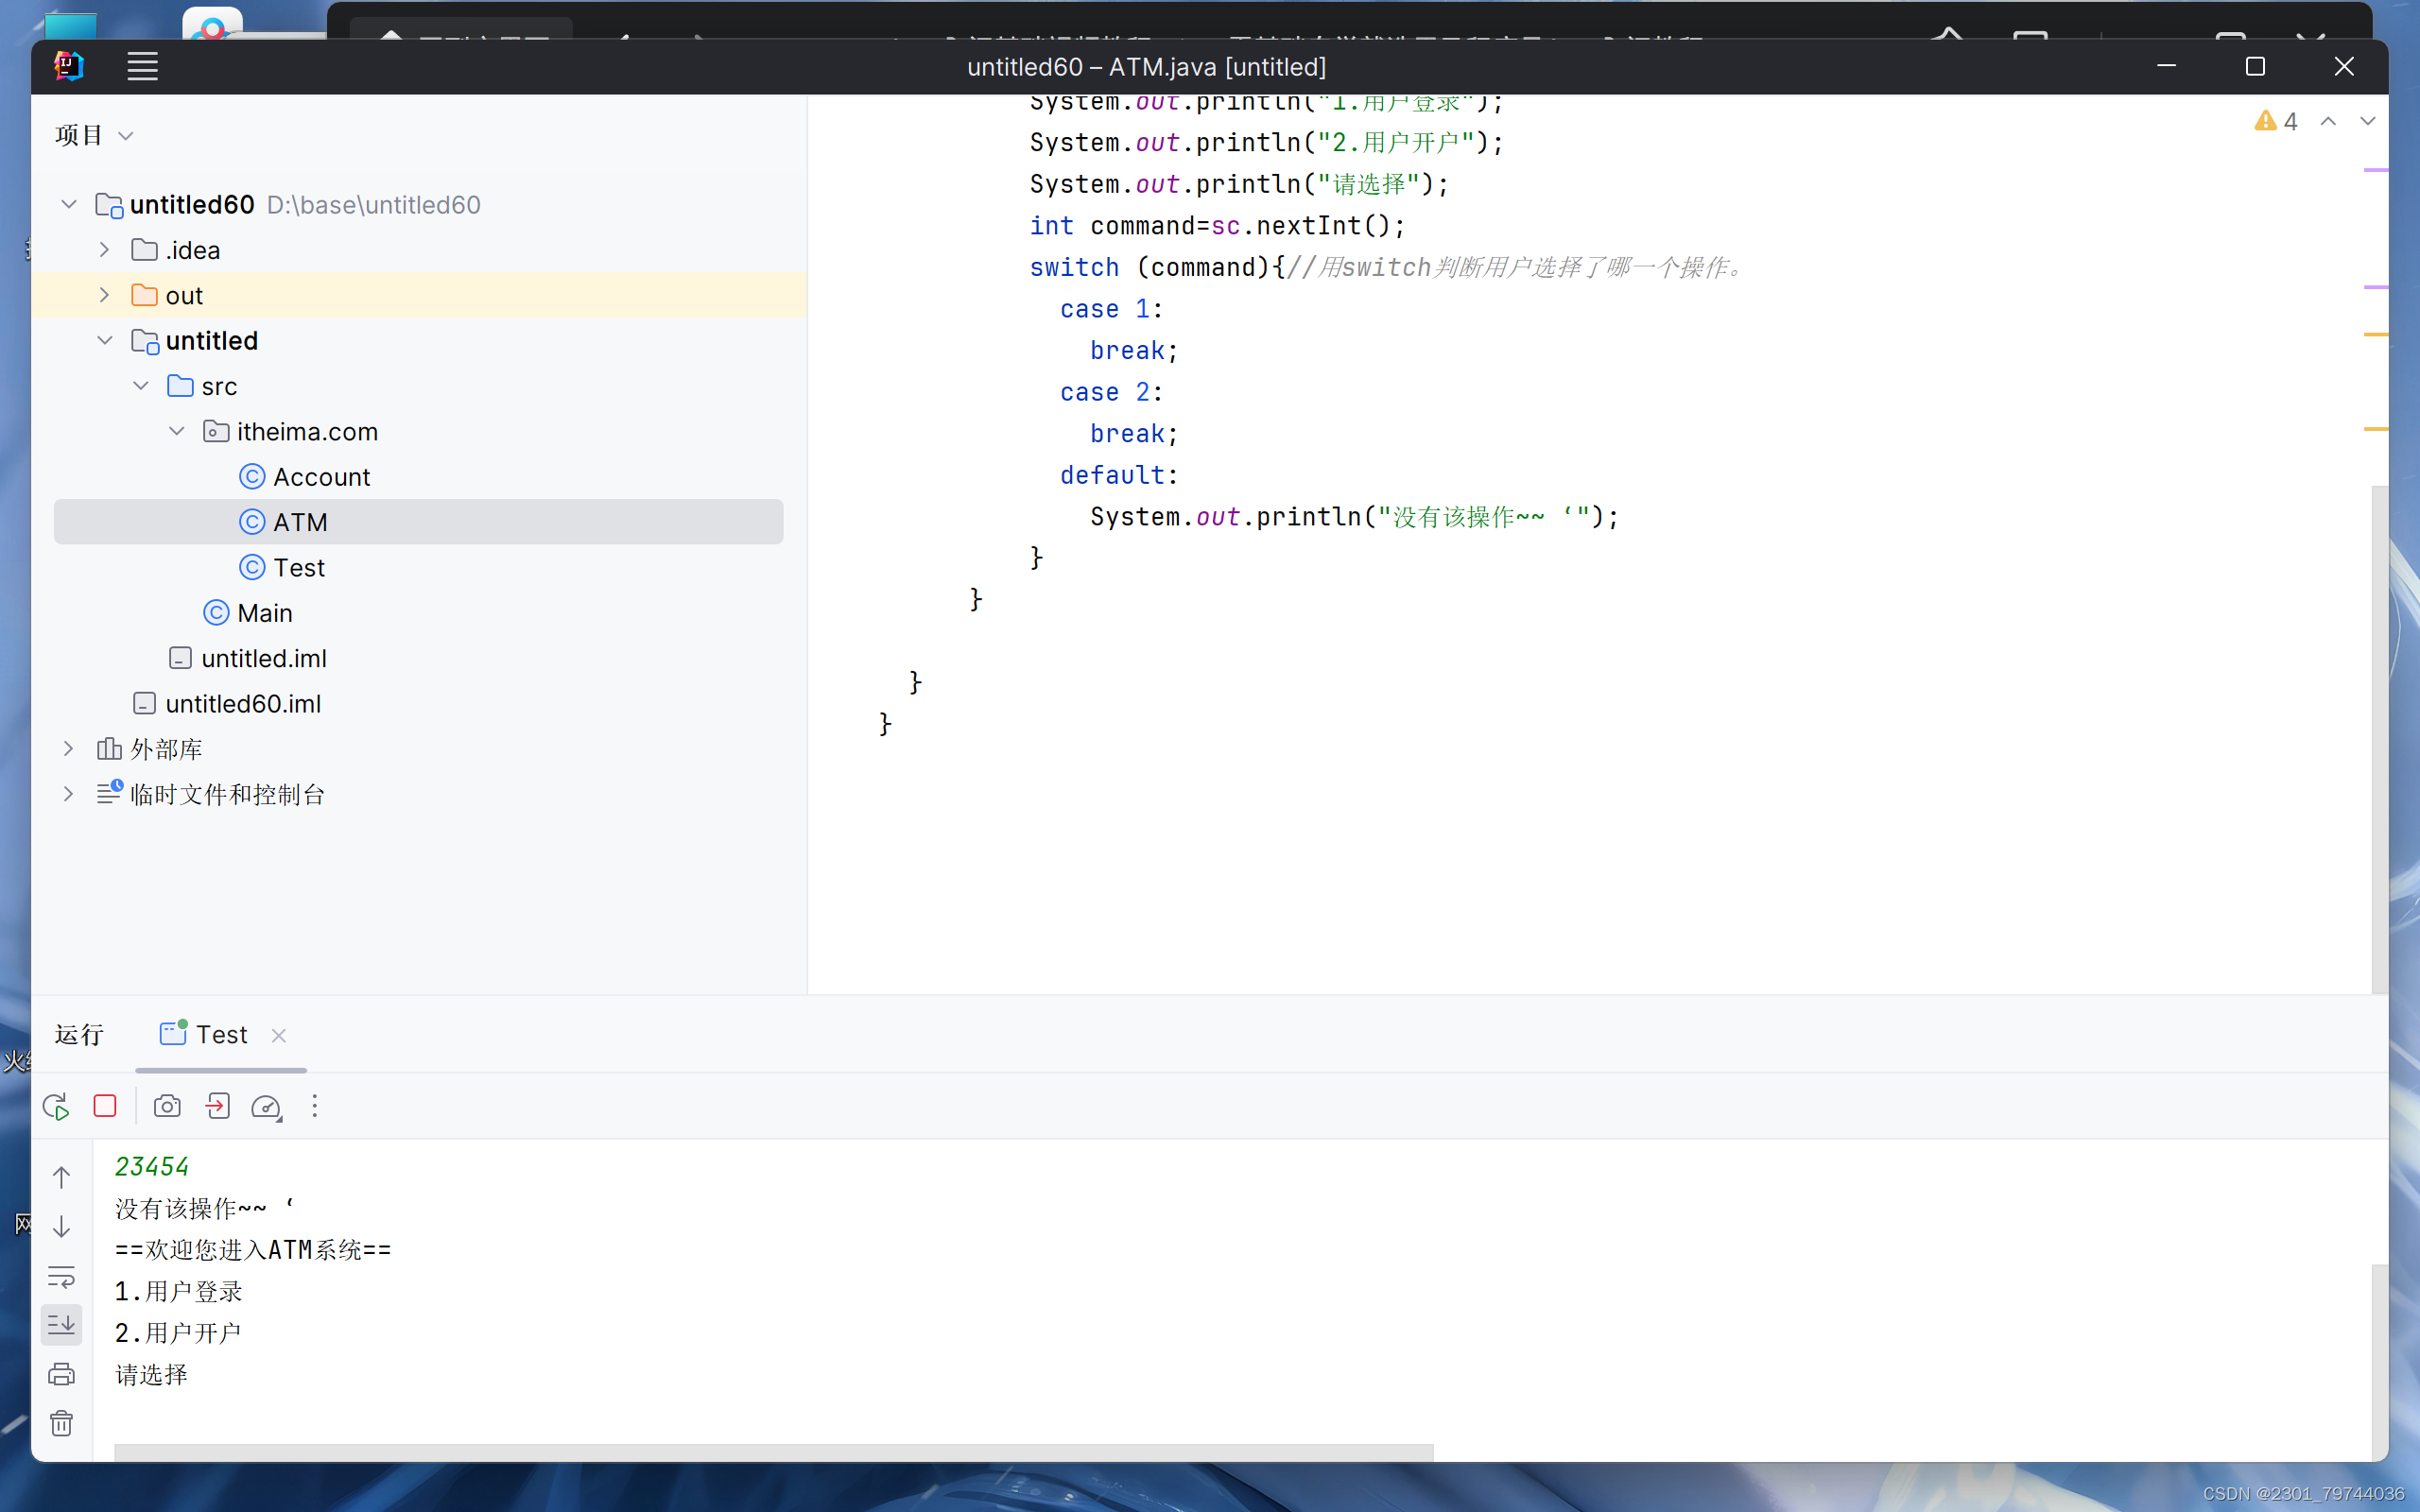Select the ATM class file
This screenshot has height=1512, width=2420.
[x=418, y=522]
